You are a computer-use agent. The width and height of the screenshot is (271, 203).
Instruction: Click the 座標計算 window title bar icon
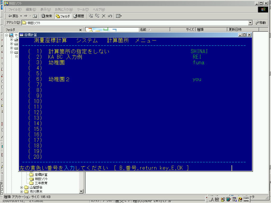click(22, 35)
